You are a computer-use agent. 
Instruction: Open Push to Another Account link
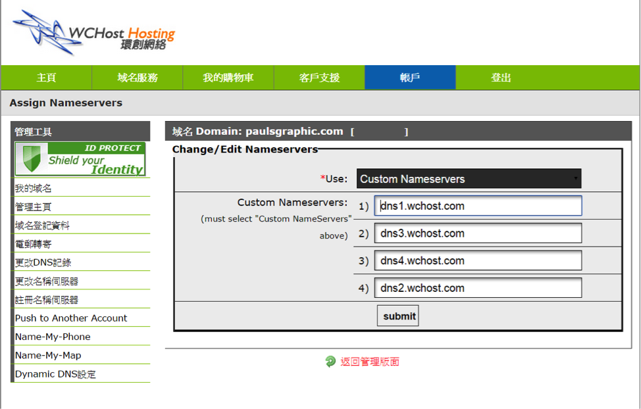[x=70, y=318]
